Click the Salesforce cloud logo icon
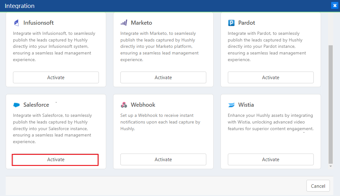Image resolution: width=340 pixels, height=196 pixels. (16, 105)
